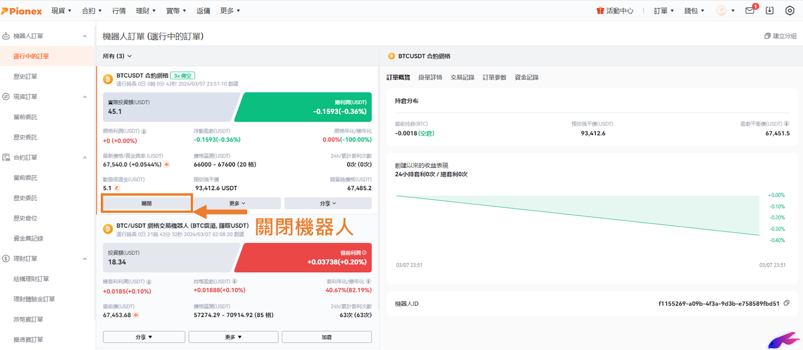Click the BTC coin icon in right panel header
803x350 pixels.
pos(391,56)
